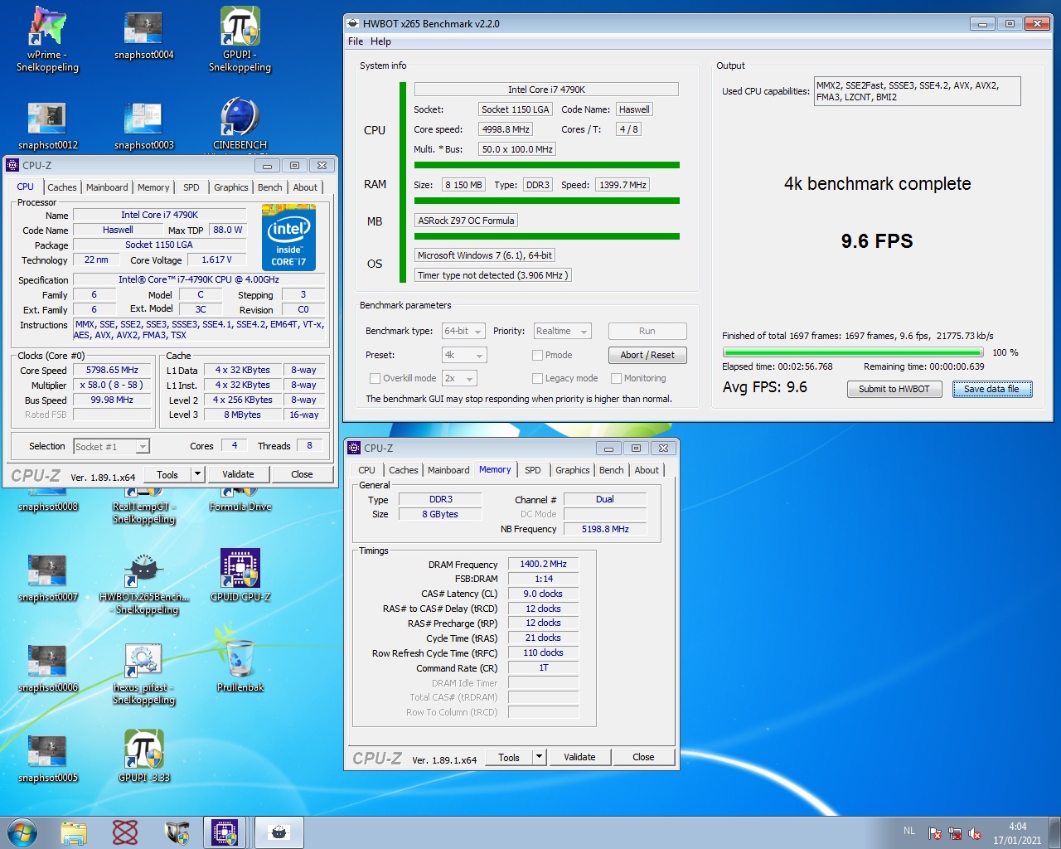Click the Action Center flag tray icon
Image resolution: width=1061 pixels, height=849 pixels.
click(x=935, y=833)
